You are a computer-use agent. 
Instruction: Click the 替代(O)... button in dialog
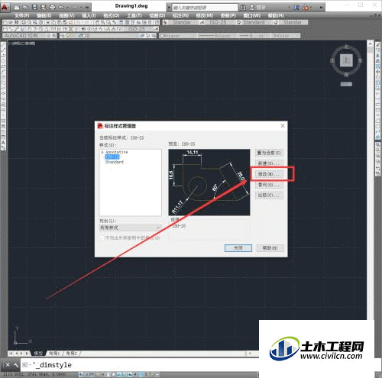(269, 185)
